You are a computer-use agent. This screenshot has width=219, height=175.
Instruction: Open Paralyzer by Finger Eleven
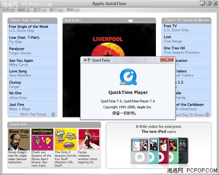point(32,51)
